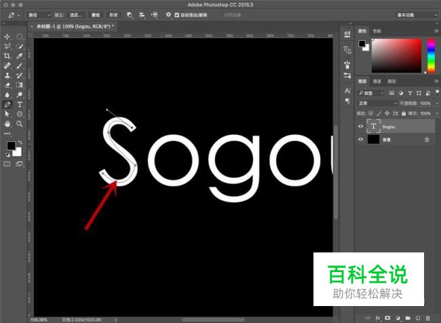
Task: Toggle Quick Mask mode
Action: [x=7, y=164]
